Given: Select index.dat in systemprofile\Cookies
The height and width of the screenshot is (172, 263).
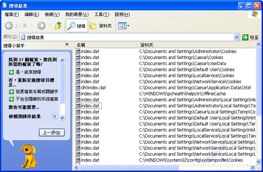Looking at the screenshot, I should click(90, 160).
